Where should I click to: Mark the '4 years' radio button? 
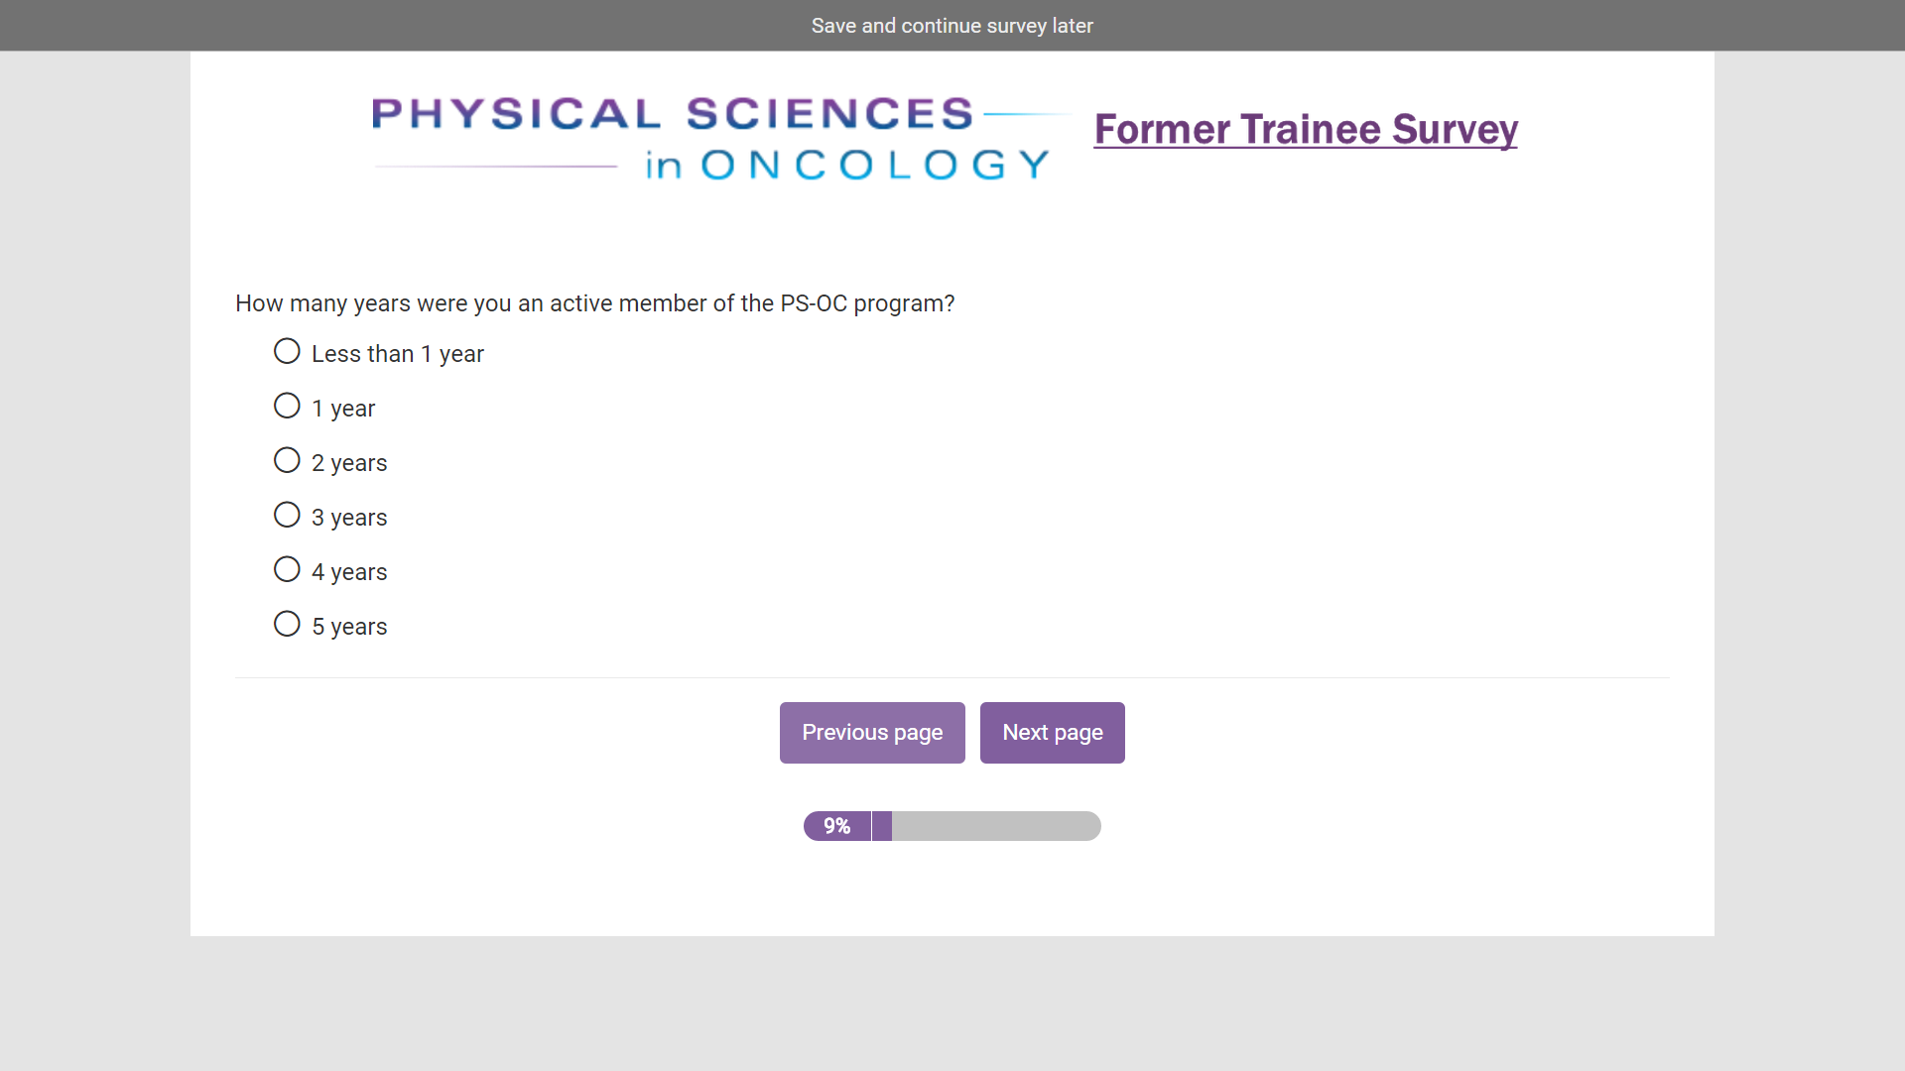pyautogui.click(x=287, y=570)
